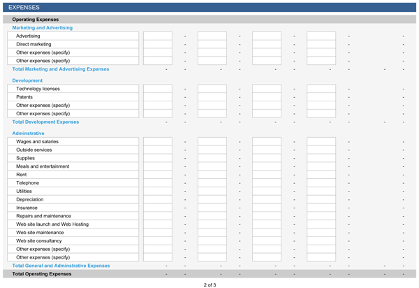Select the Operating Expenses section heading

coord(36,20)
